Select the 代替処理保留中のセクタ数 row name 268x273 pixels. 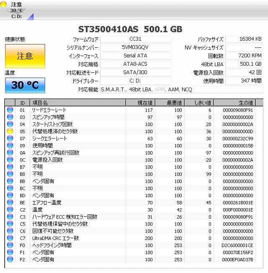click(60, 224)
